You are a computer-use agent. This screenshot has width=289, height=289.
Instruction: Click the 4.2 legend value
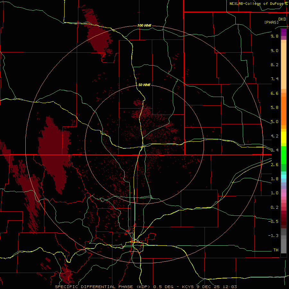pos(275,136)
